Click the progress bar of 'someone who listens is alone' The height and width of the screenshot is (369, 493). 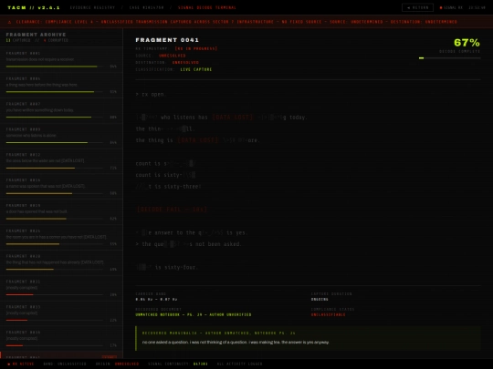pos(55,142)
